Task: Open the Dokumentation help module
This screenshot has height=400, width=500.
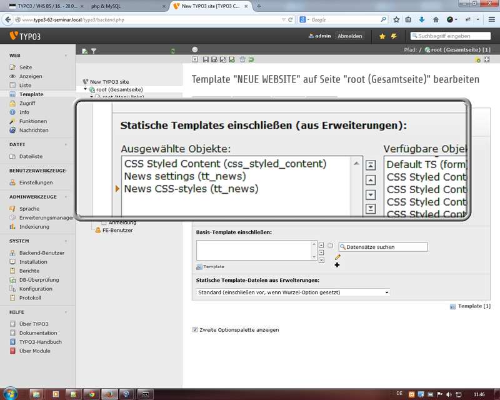Action: pos(38,332)
